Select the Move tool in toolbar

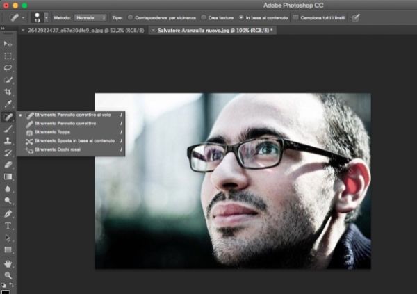8,44
